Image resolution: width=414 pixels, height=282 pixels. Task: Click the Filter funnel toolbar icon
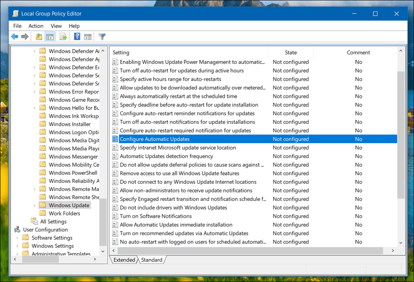pos(102,37)
